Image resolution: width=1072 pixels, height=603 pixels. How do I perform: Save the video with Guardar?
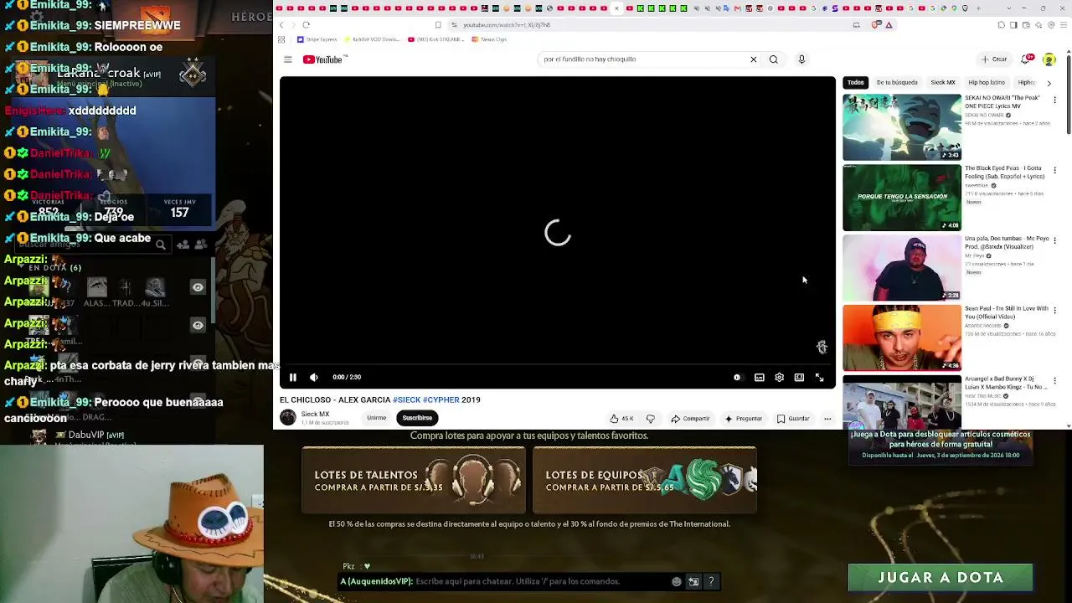(x=793, y=418)
